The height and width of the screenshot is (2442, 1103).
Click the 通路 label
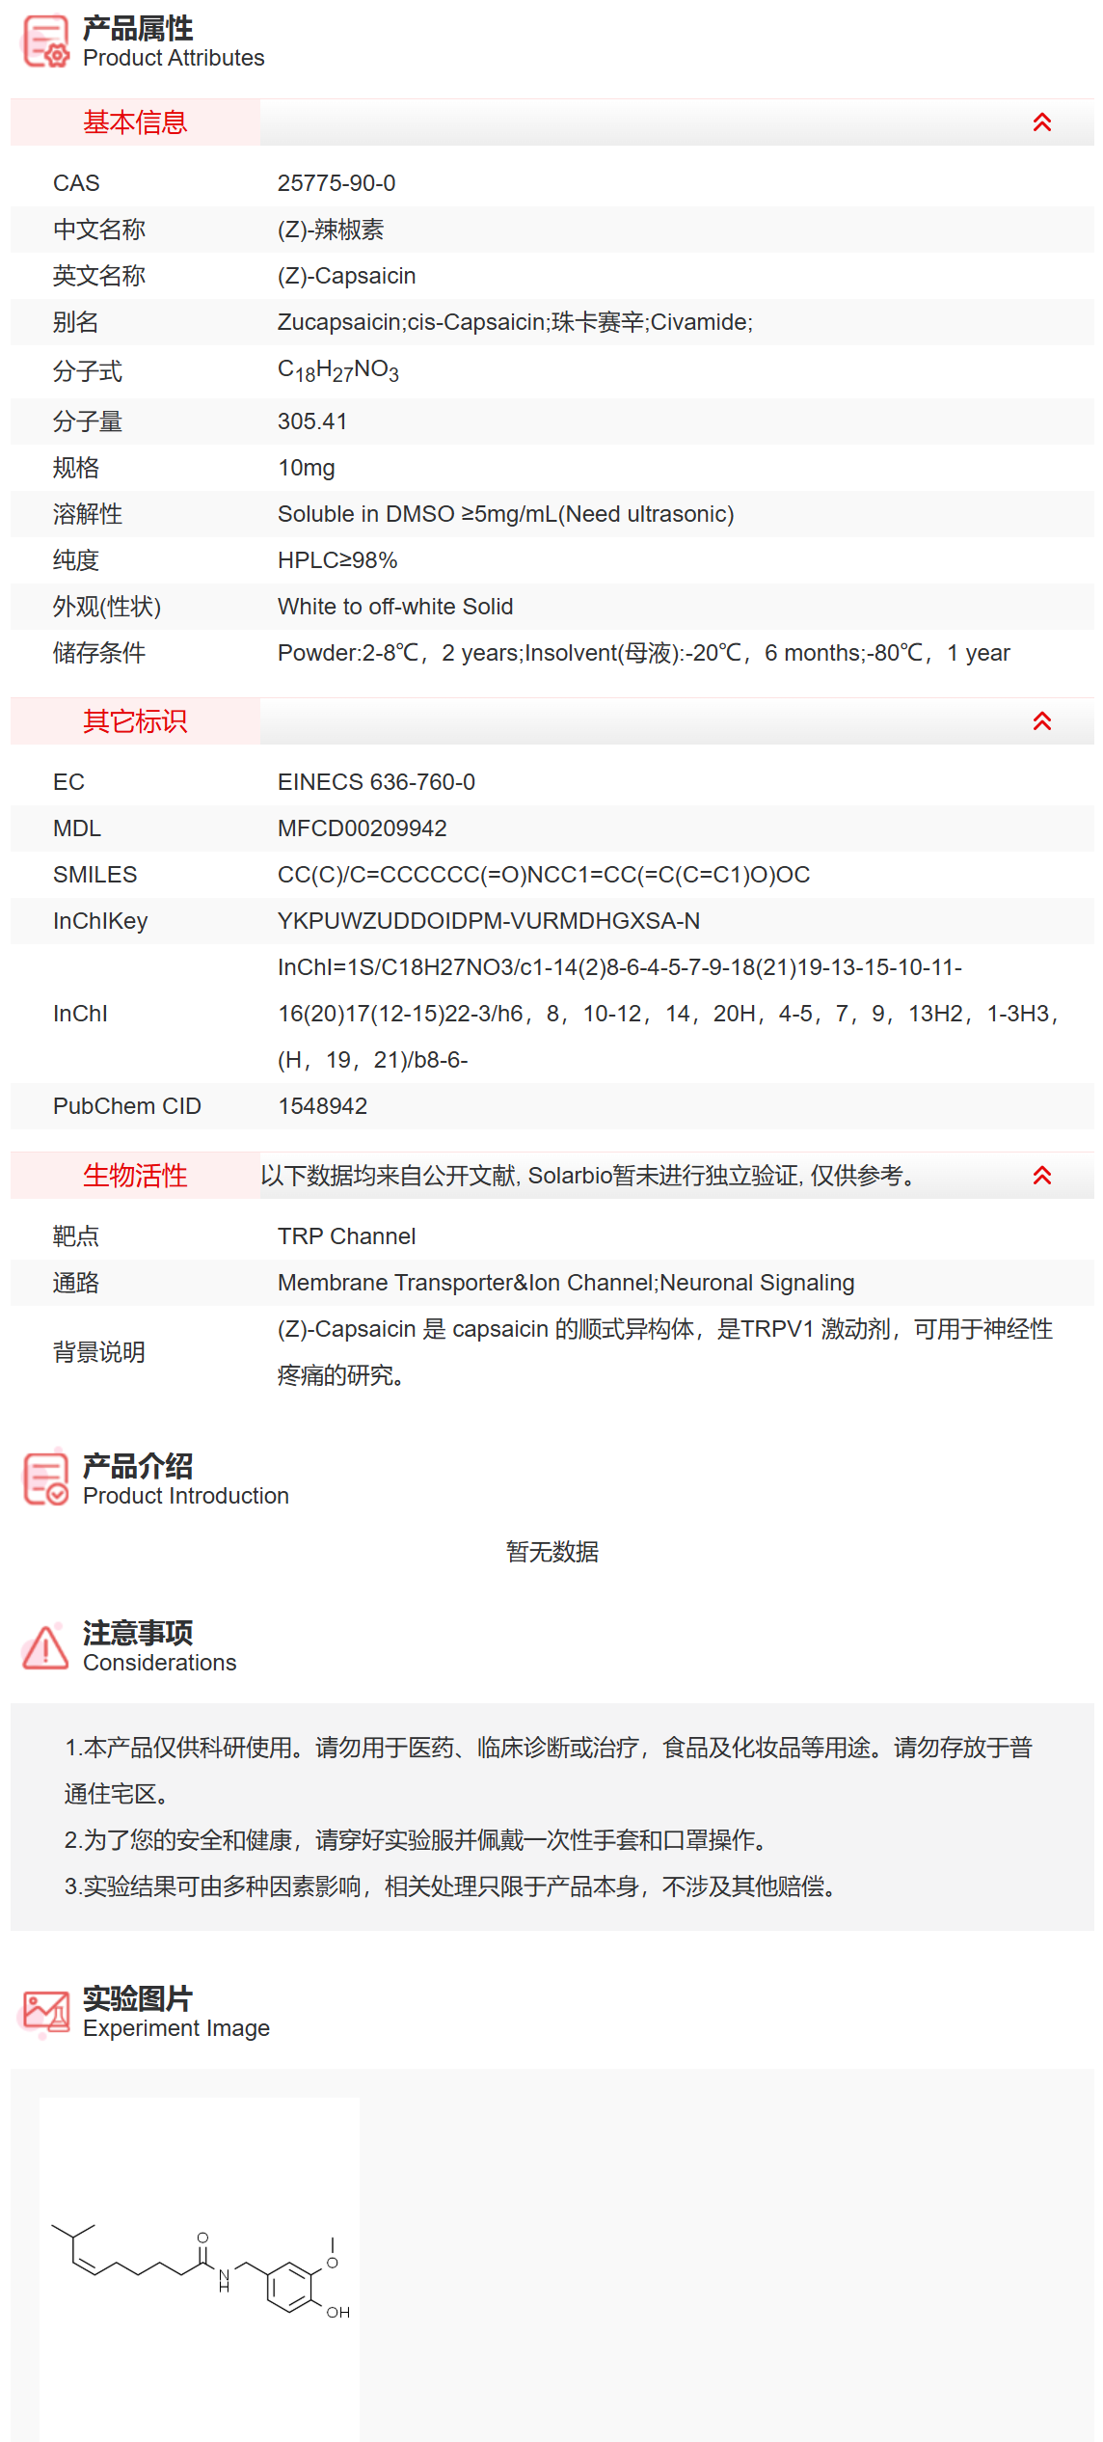(76, 1283)
